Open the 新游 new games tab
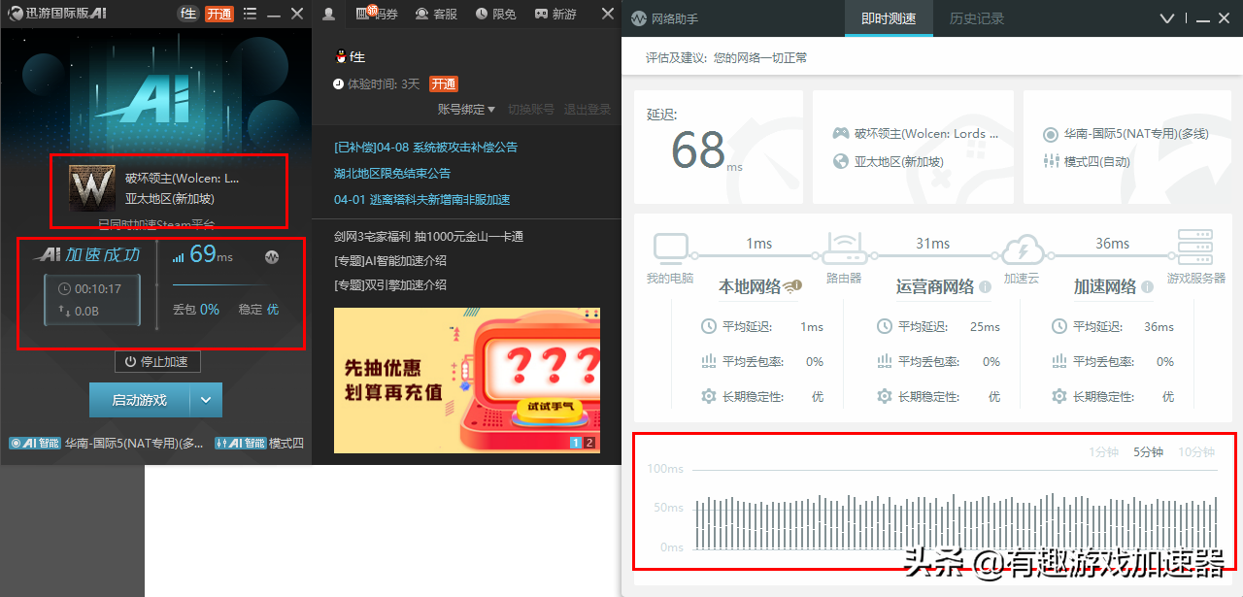 click(555, 14)
